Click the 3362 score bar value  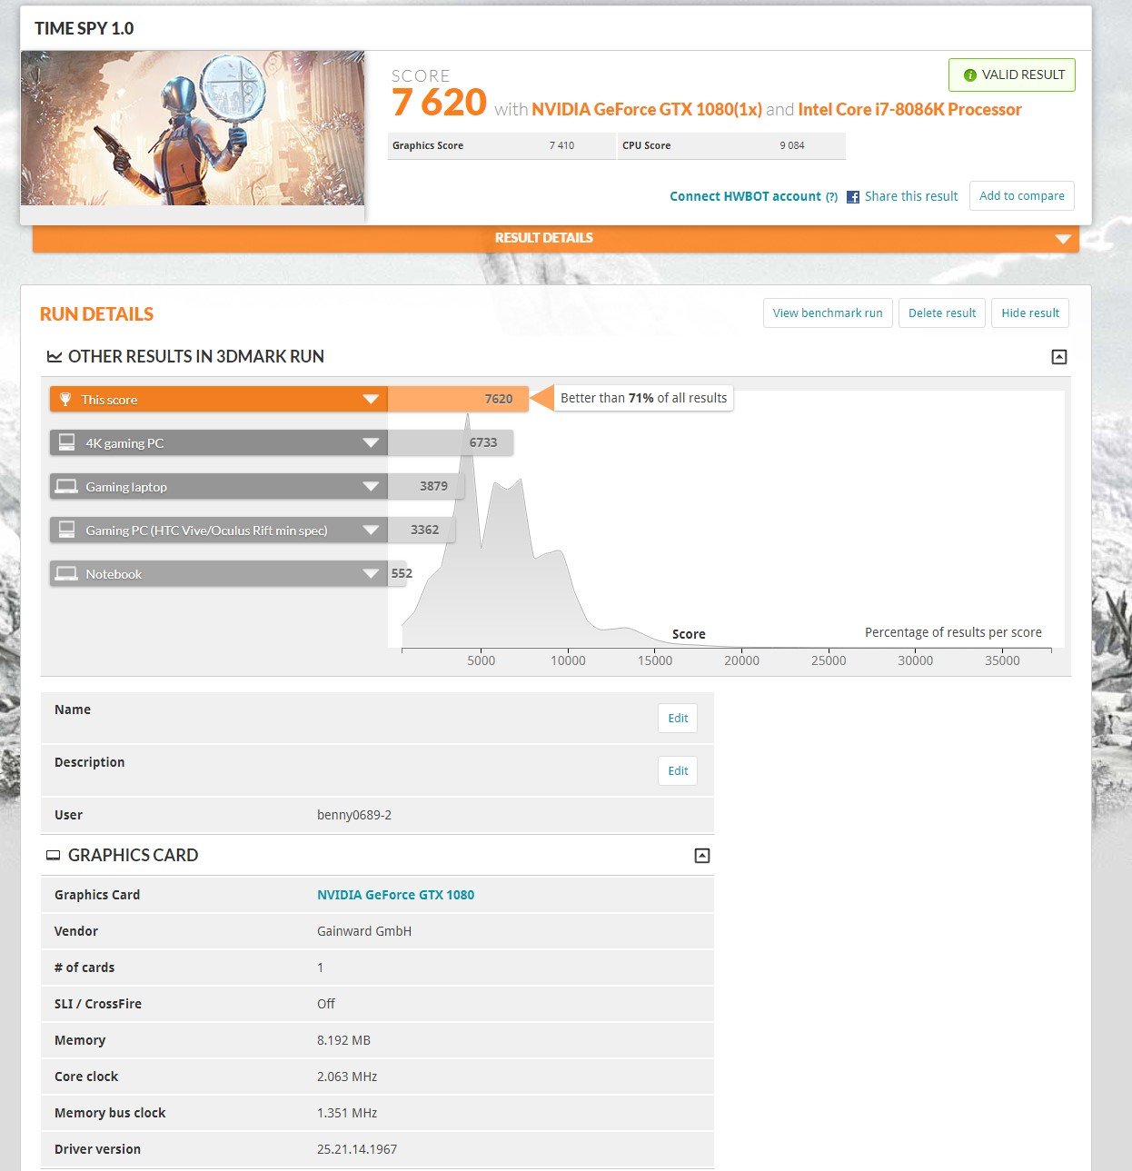424,530
